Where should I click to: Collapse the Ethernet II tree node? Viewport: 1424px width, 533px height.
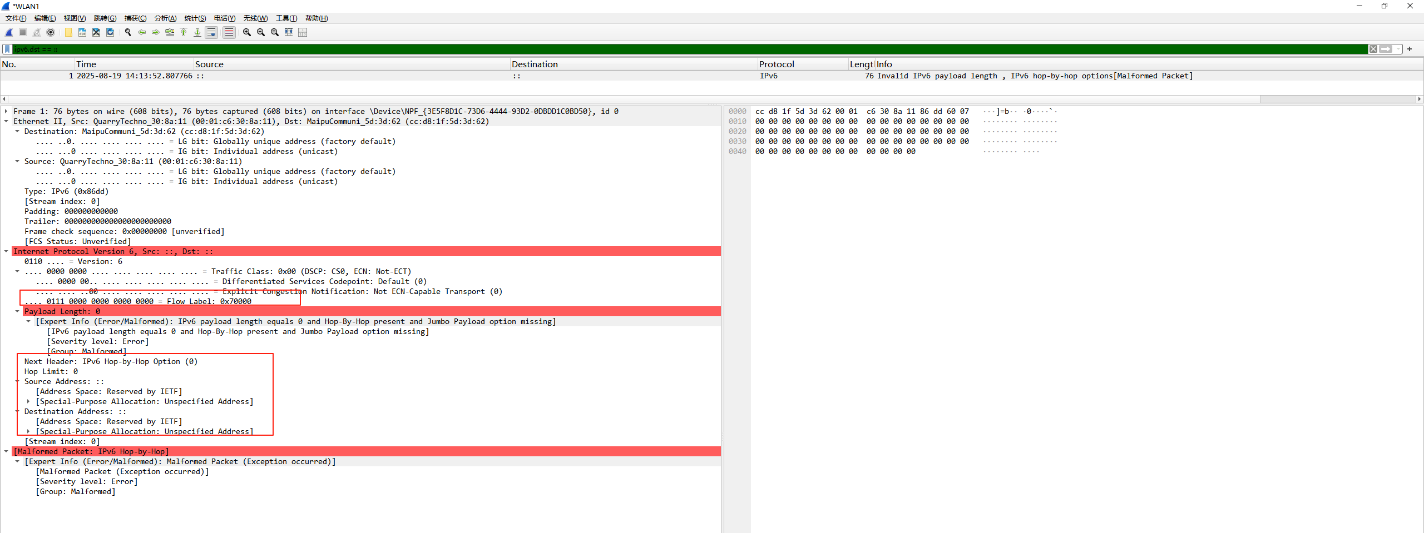[x=6, y=121]
